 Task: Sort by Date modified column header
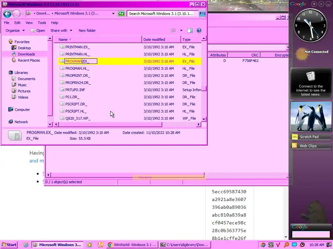point(161,39)
